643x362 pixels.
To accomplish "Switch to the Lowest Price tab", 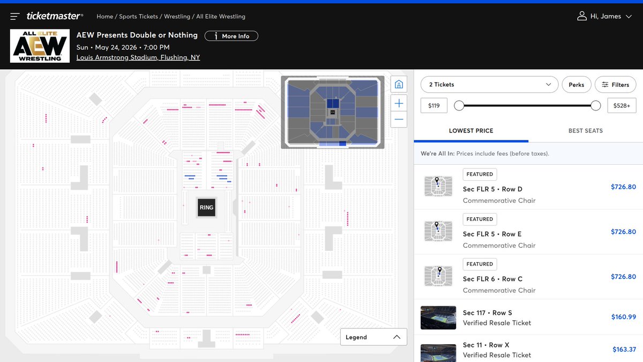I will (x=471, y=131).
